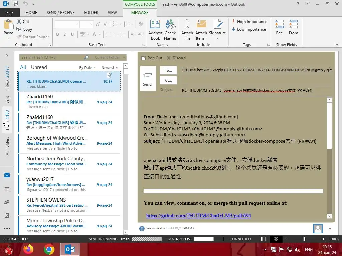Open All Folders in sidebar
Viewport: 342px width, 256px height.
(x=7, y=146)
